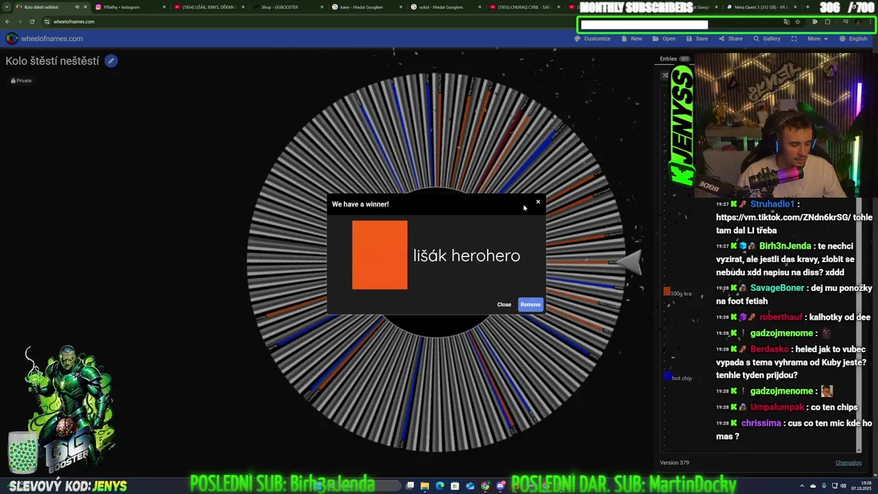Reload the page in the browser
This screenshot has height=494, width=878.
[32, 21]
